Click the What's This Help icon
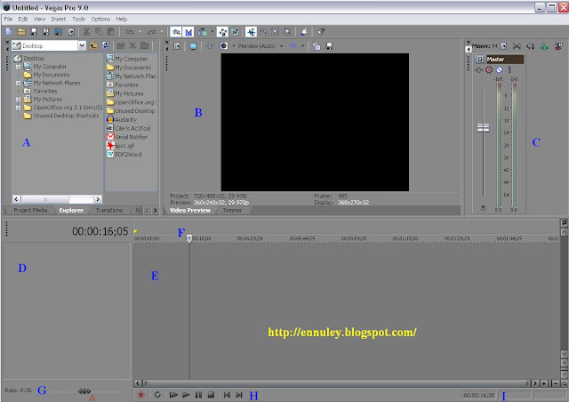 (321, 32)
